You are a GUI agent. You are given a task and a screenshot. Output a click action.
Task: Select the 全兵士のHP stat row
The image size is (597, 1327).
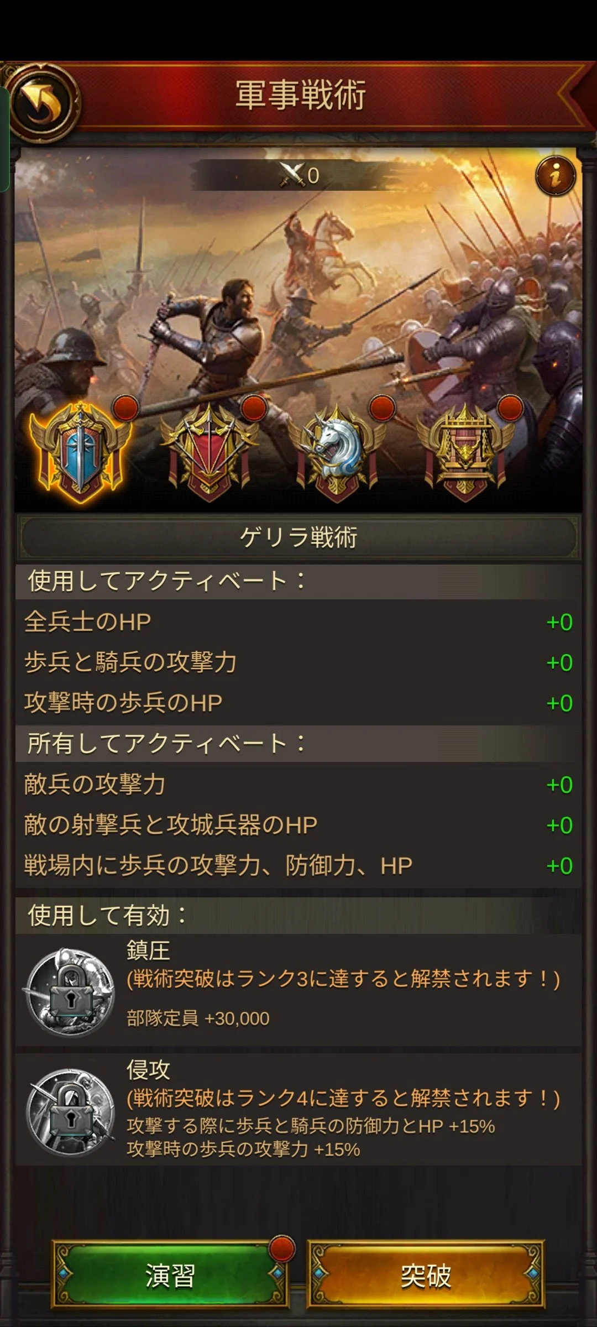pos(298,622)
